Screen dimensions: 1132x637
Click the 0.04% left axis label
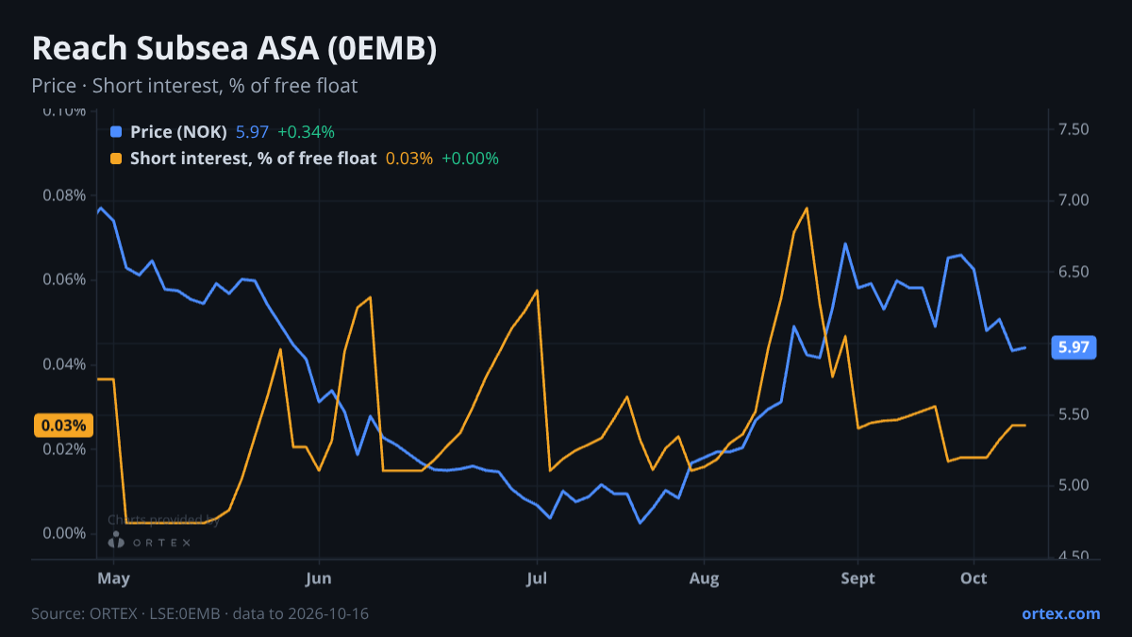tap(66, 364)
